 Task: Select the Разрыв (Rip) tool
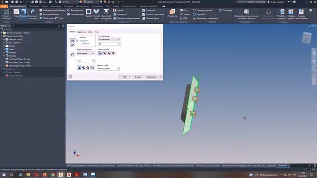(x=118, y=10)
